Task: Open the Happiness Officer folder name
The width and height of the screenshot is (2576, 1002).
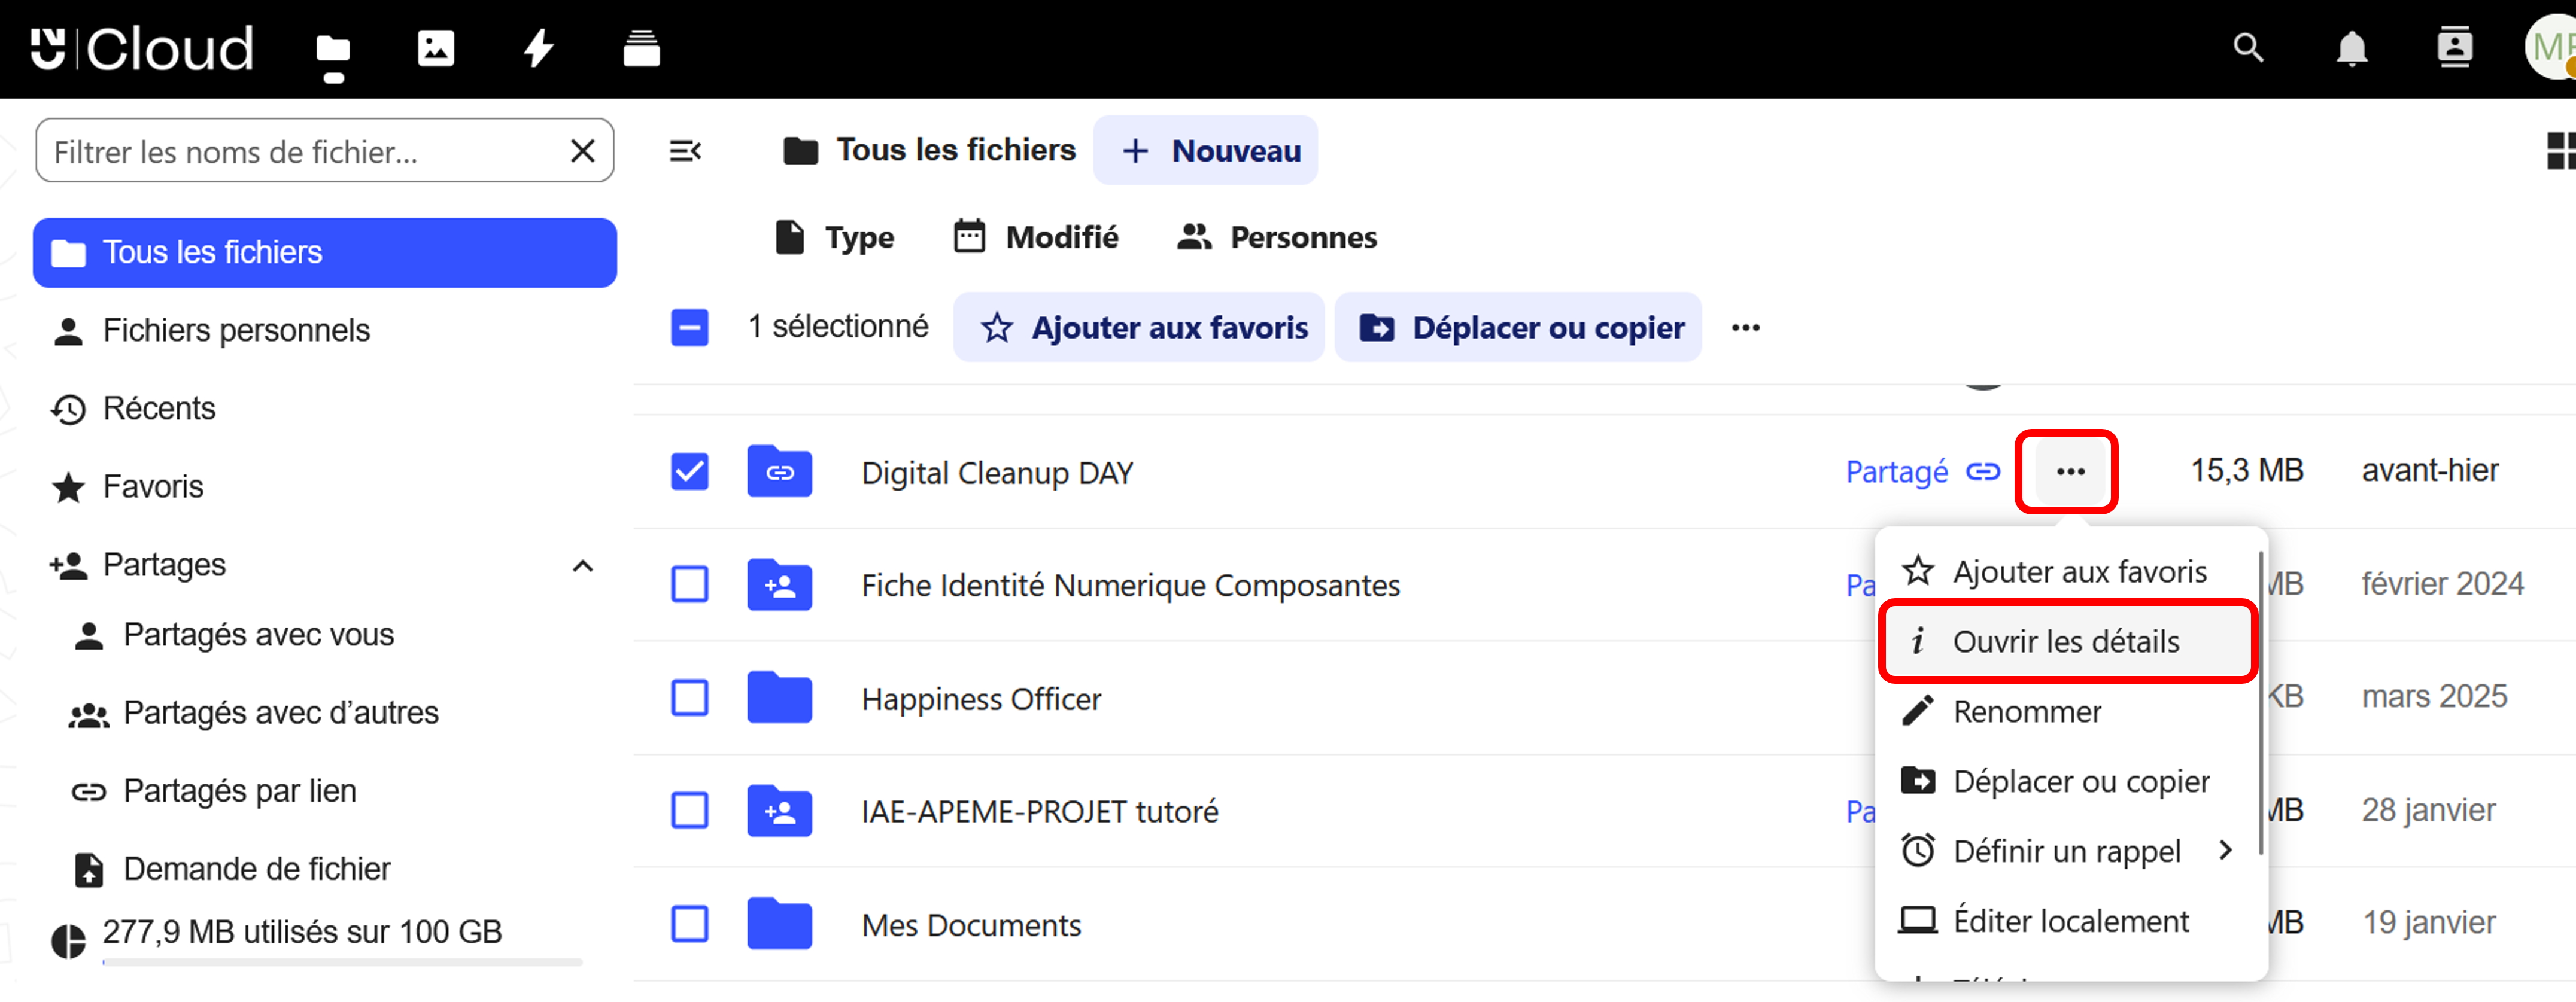Action: point(981,698)
